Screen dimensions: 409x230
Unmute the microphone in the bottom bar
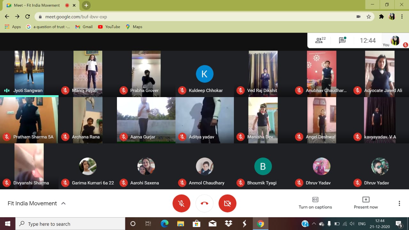click(181, 203)
